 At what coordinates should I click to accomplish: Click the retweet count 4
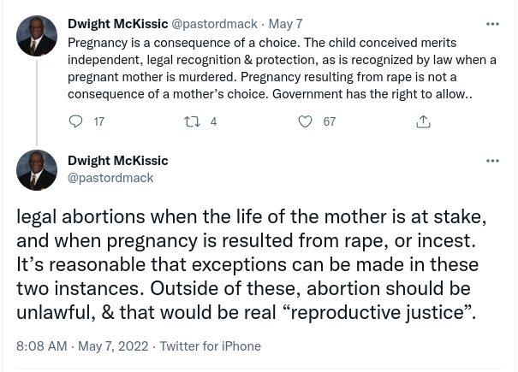[x=213, y=121]
